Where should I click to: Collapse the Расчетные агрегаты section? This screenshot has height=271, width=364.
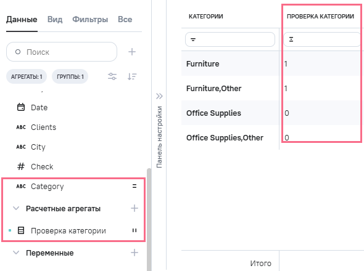[16, 208]
